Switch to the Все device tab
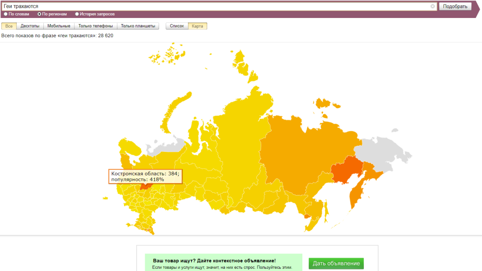The width and height of the screenshot is (482, 271). click(9, 26)
